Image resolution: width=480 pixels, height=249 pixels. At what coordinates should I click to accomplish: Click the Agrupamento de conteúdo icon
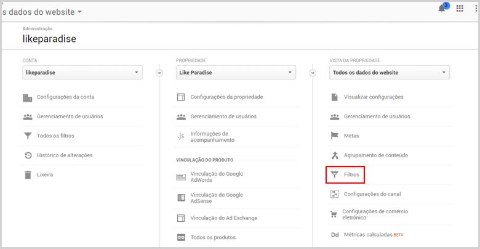click(335, 155)
